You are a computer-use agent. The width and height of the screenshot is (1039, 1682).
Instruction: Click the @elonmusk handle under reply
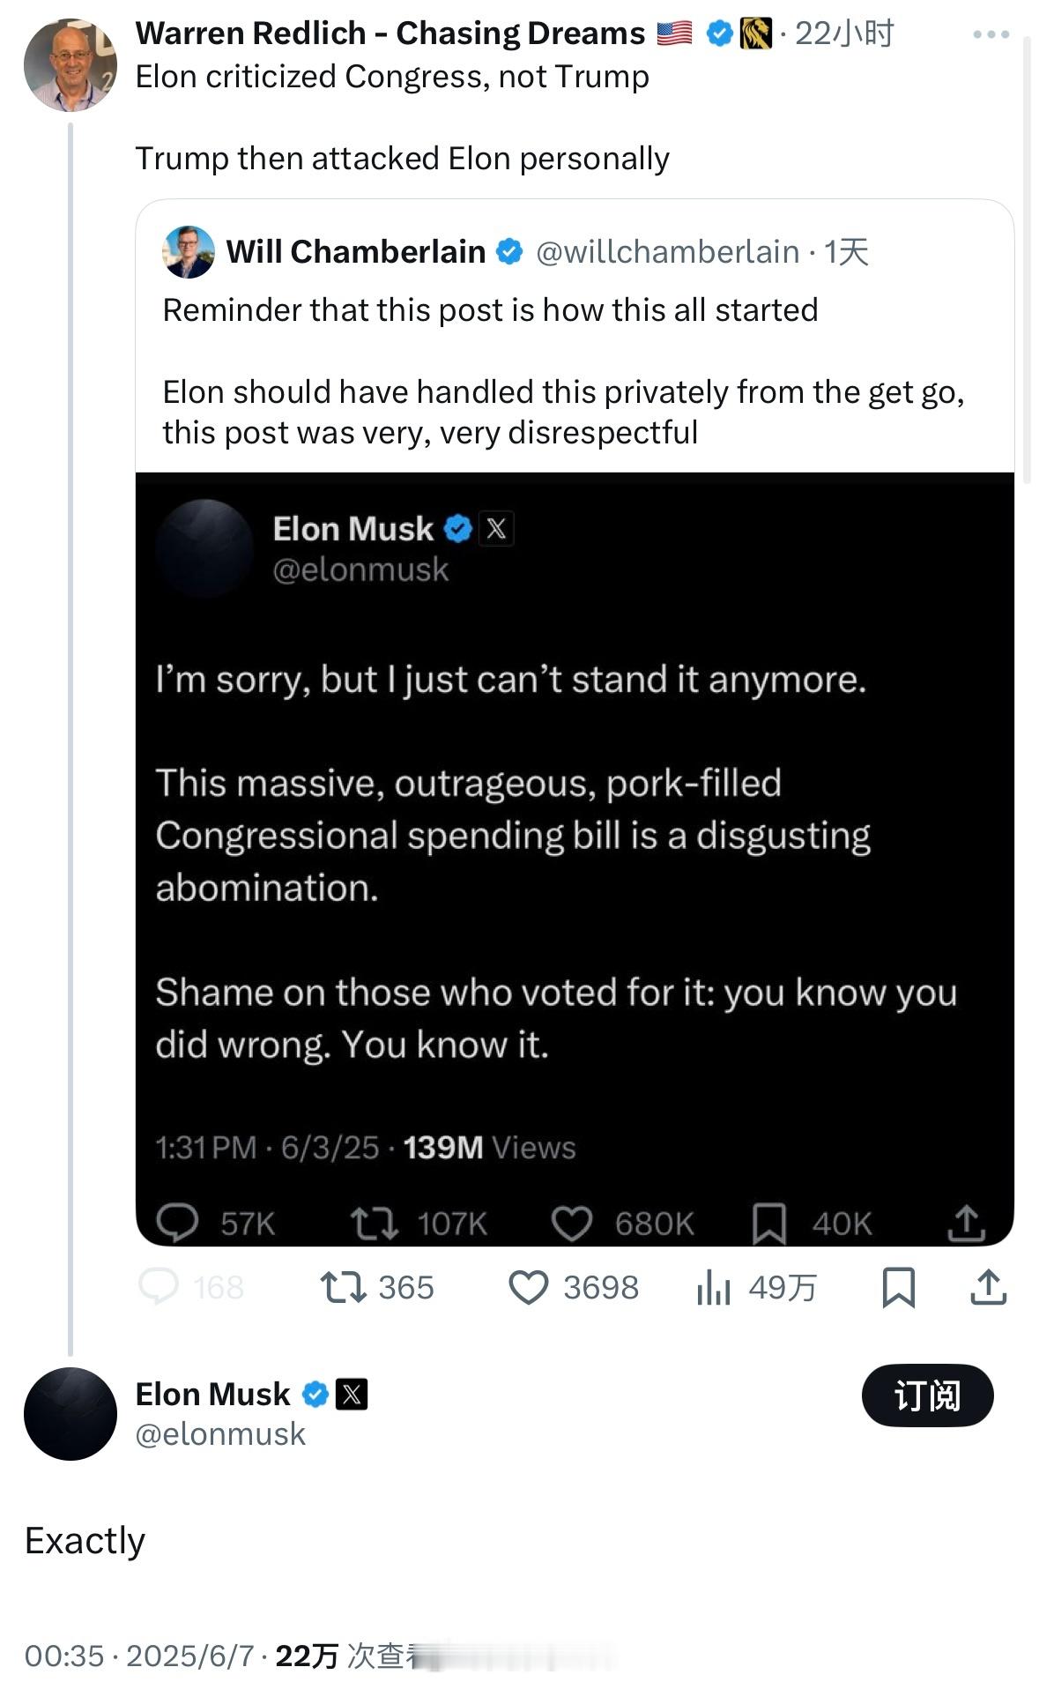[x=220, y=1434]
